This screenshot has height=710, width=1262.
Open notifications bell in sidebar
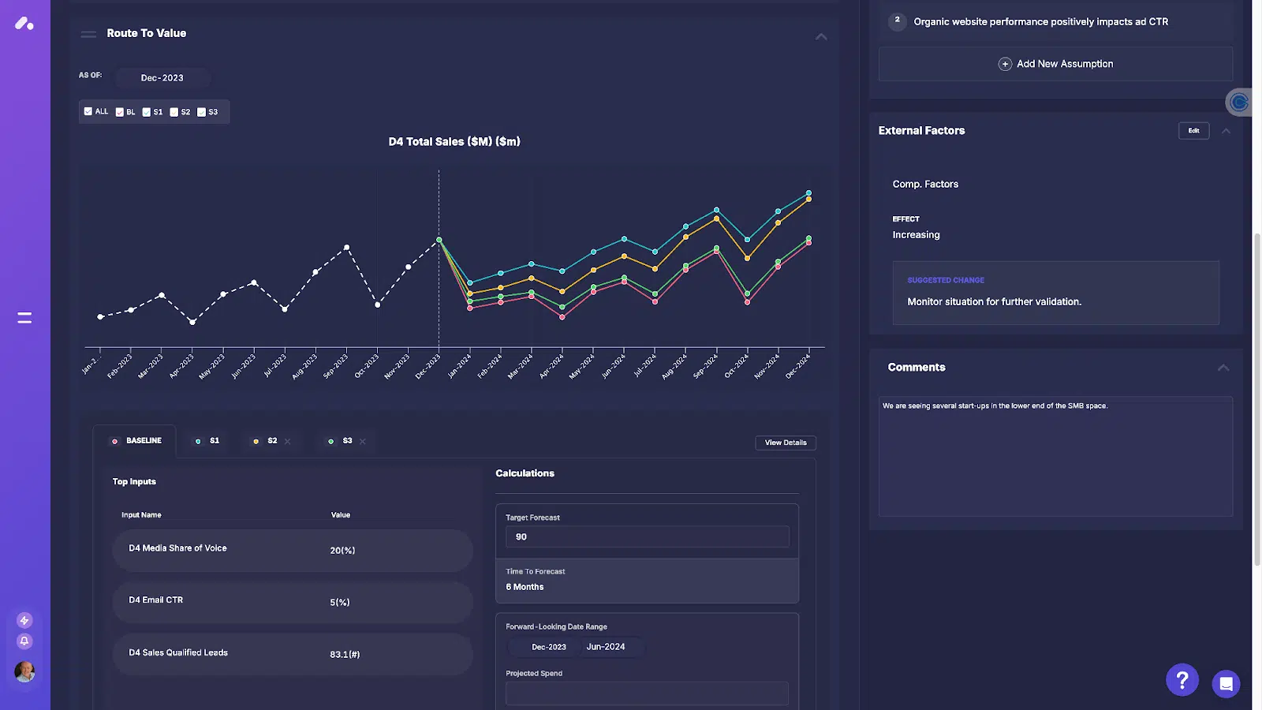point(24,641)
